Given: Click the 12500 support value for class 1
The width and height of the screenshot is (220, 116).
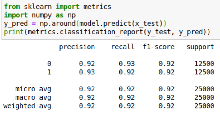Looking at the screenshot, I should point(204,72).
